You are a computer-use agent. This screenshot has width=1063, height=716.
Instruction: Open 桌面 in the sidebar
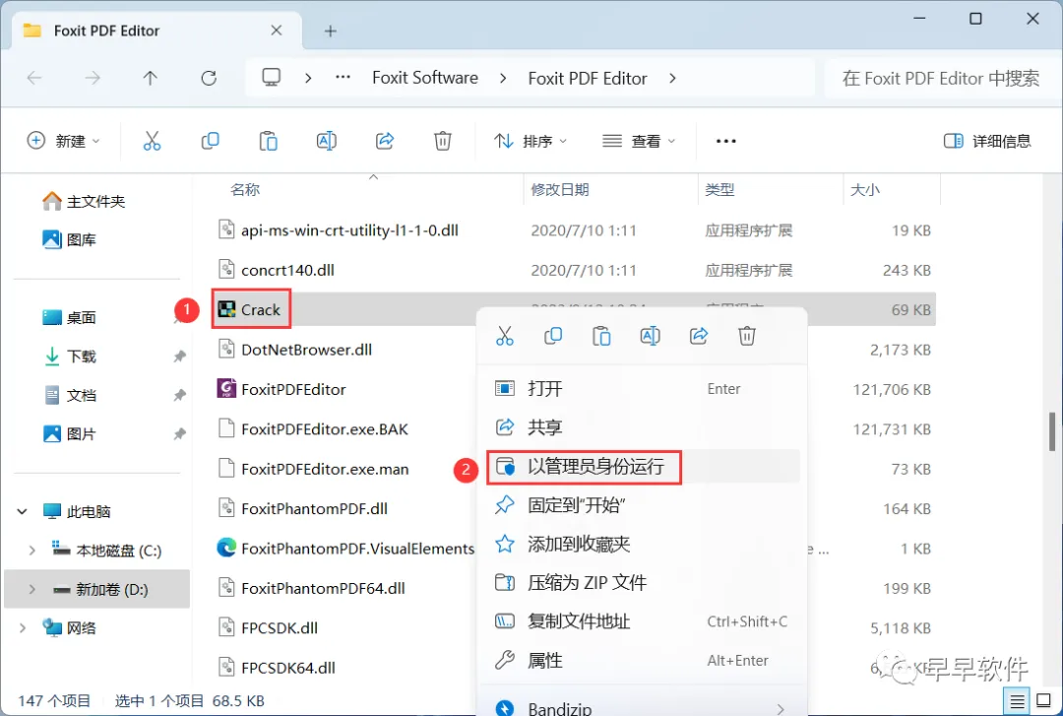coord(69,317)
